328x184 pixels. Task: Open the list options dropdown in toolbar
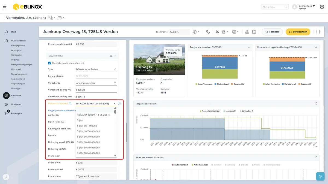(225, 32)
